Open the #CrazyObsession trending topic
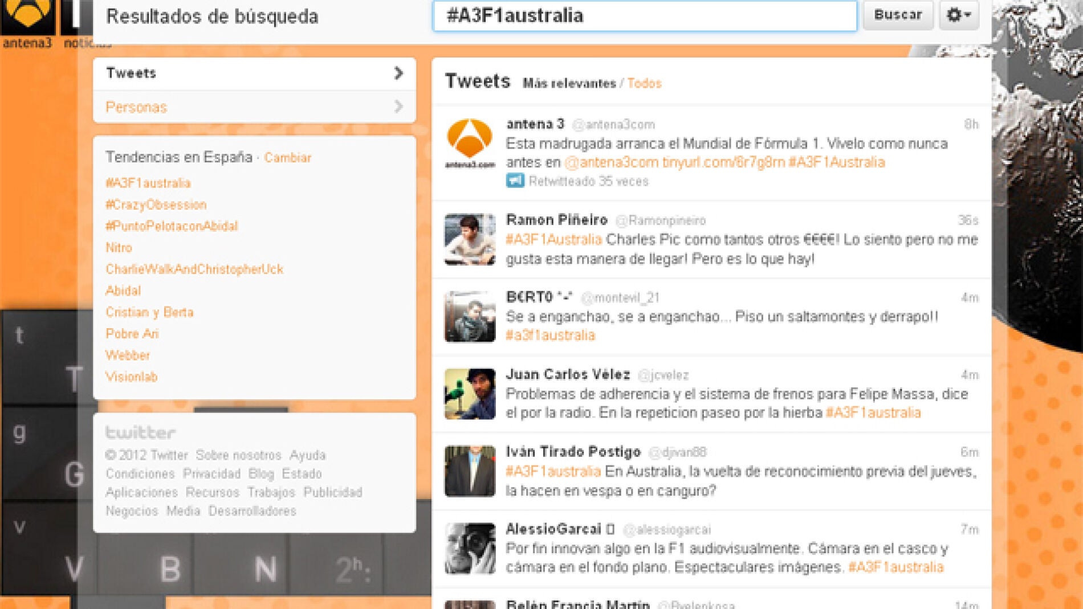The width and height of the screenshot is (1083, 609). tap(156, 204)
